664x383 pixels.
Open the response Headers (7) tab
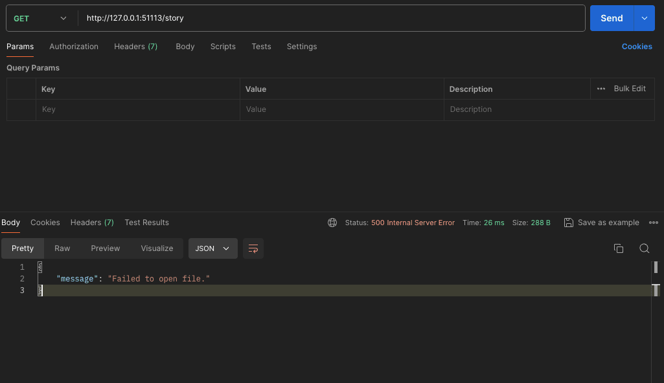pos(92,223)
